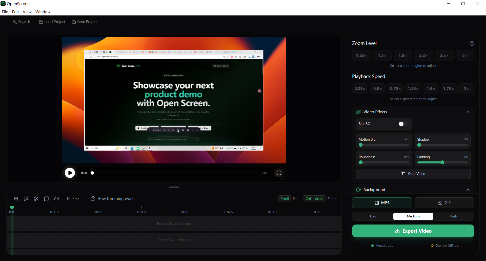The width and height of the screenshot is (486, 261).
Task: Choose 1.25× zoom level
Action: 361,55
